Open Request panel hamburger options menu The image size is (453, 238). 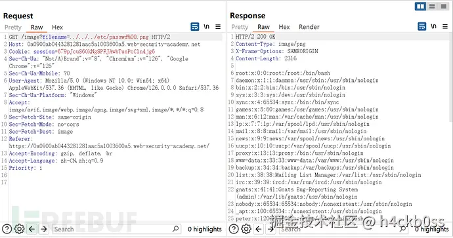(218, 27)
